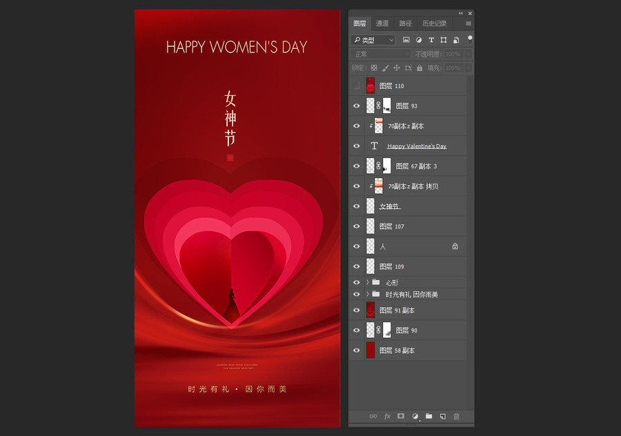Close the layers panel

(470, 14)
